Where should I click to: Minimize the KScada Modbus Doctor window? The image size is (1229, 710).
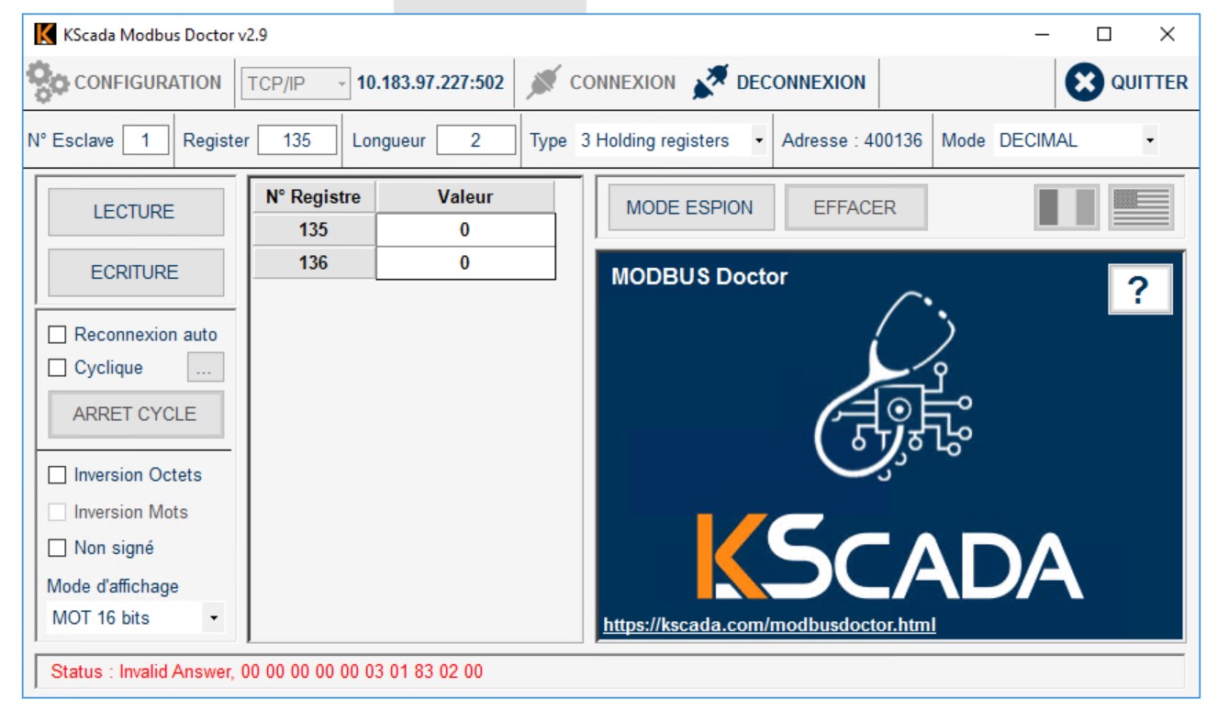(x=1043, y=35)
